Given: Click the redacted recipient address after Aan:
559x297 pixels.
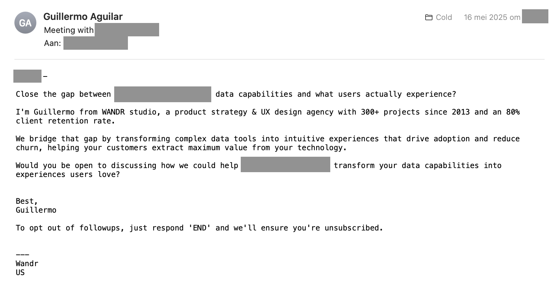Looking at the screenshot, I should pos(96,43).
